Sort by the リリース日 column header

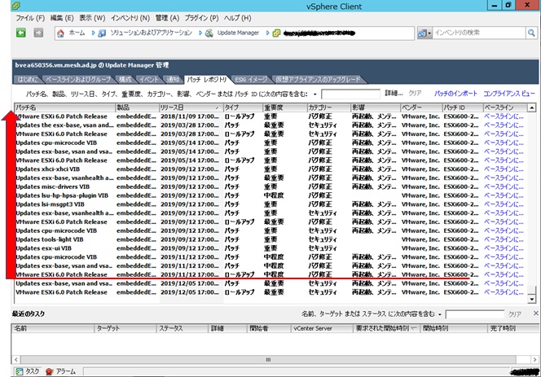pyautogui.click(x=191, y=107)
